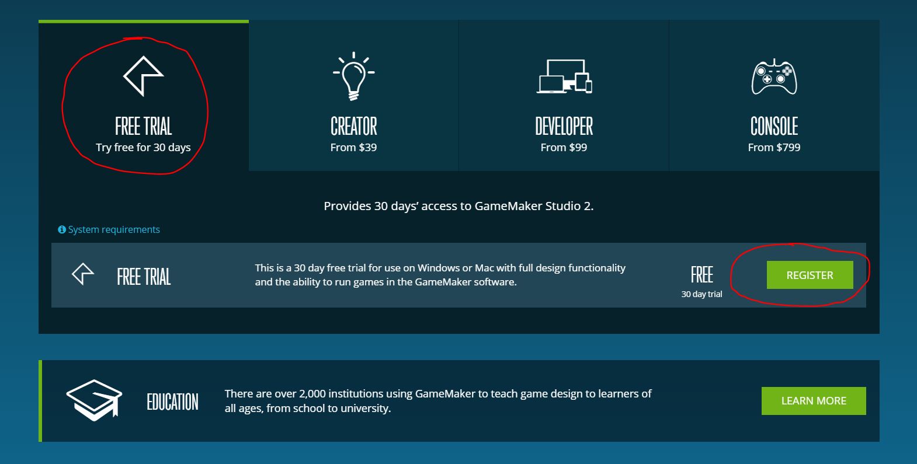Click the arrow icon in the Free Trial tab
917x464 pixels.
(143, 76)
